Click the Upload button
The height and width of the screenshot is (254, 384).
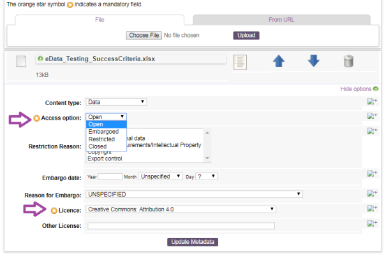tap(246, 36)
